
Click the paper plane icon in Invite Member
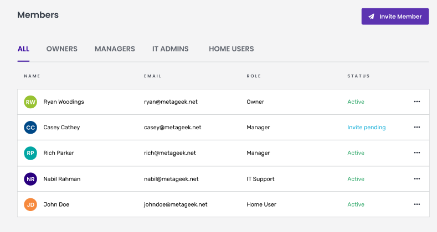pos(371,17)
